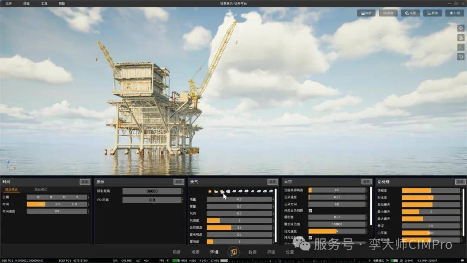Click the 截图 screenshot button in viewport

click(x=433, y=13)
